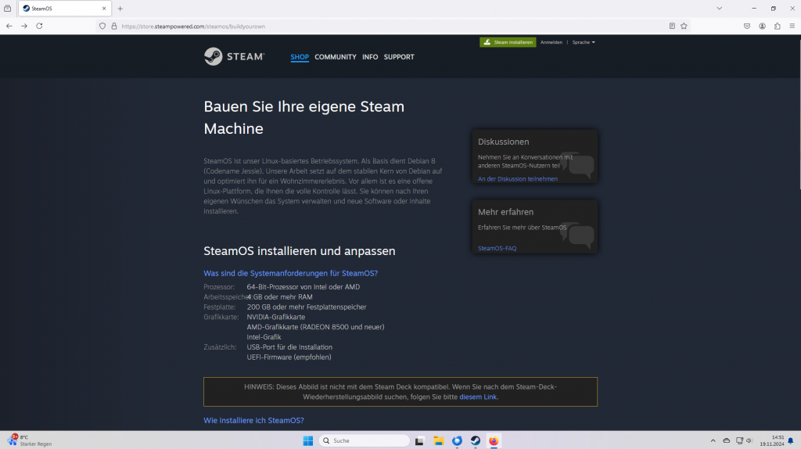Open the Firefox hamburger application menu
Image resolution: width=801 pixels, height=449 pixels.
pyautogui.click(x=791, y=26)
